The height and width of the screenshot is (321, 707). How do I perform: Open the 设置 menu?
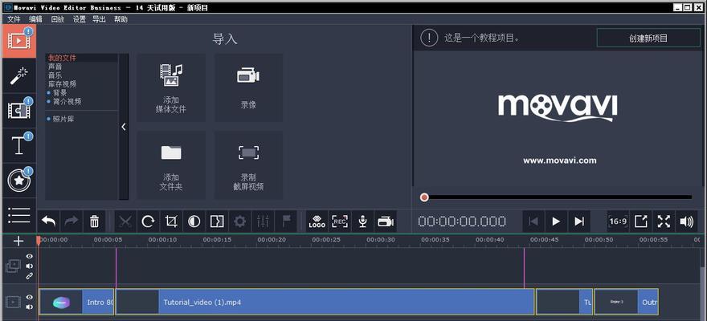80,19
